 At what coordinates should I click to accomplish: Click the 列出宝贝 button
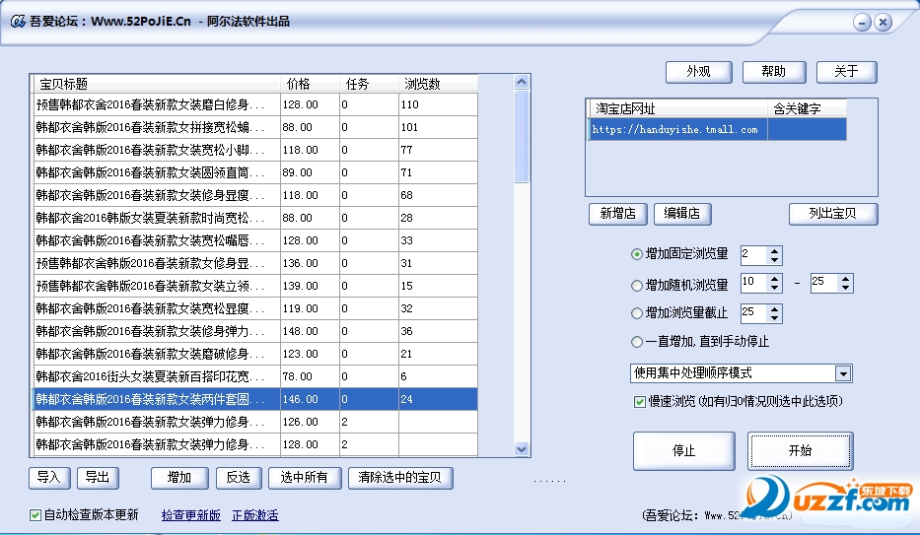tap(832, 213)
